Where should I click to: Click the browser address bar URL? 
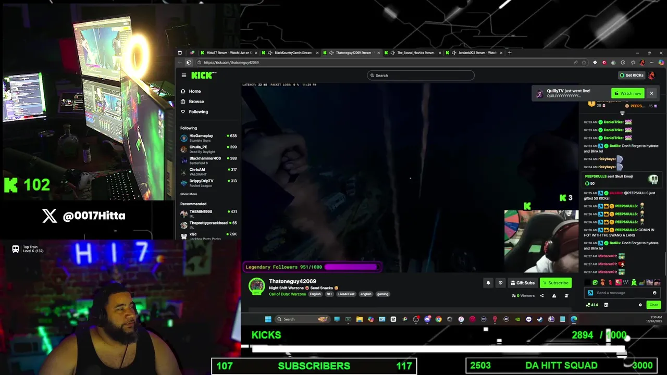click(x=231, y=63)
